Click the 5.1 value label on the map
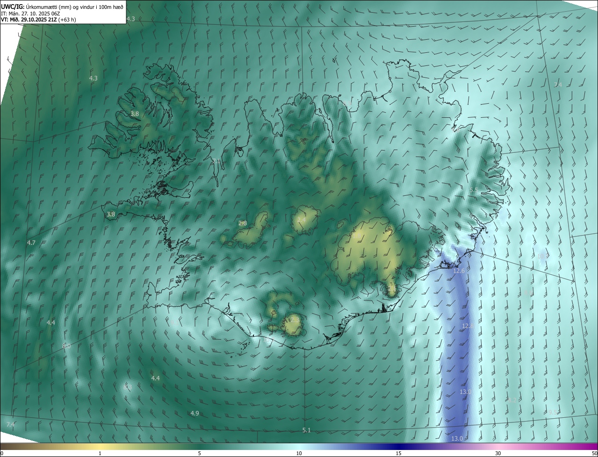This screenshot has width=598, height=457. pos(306,430)
